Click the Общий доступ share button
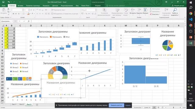Image resolution: width=195 pixels, height=109 pixels. pyautogui.click(x=178, y=6)
